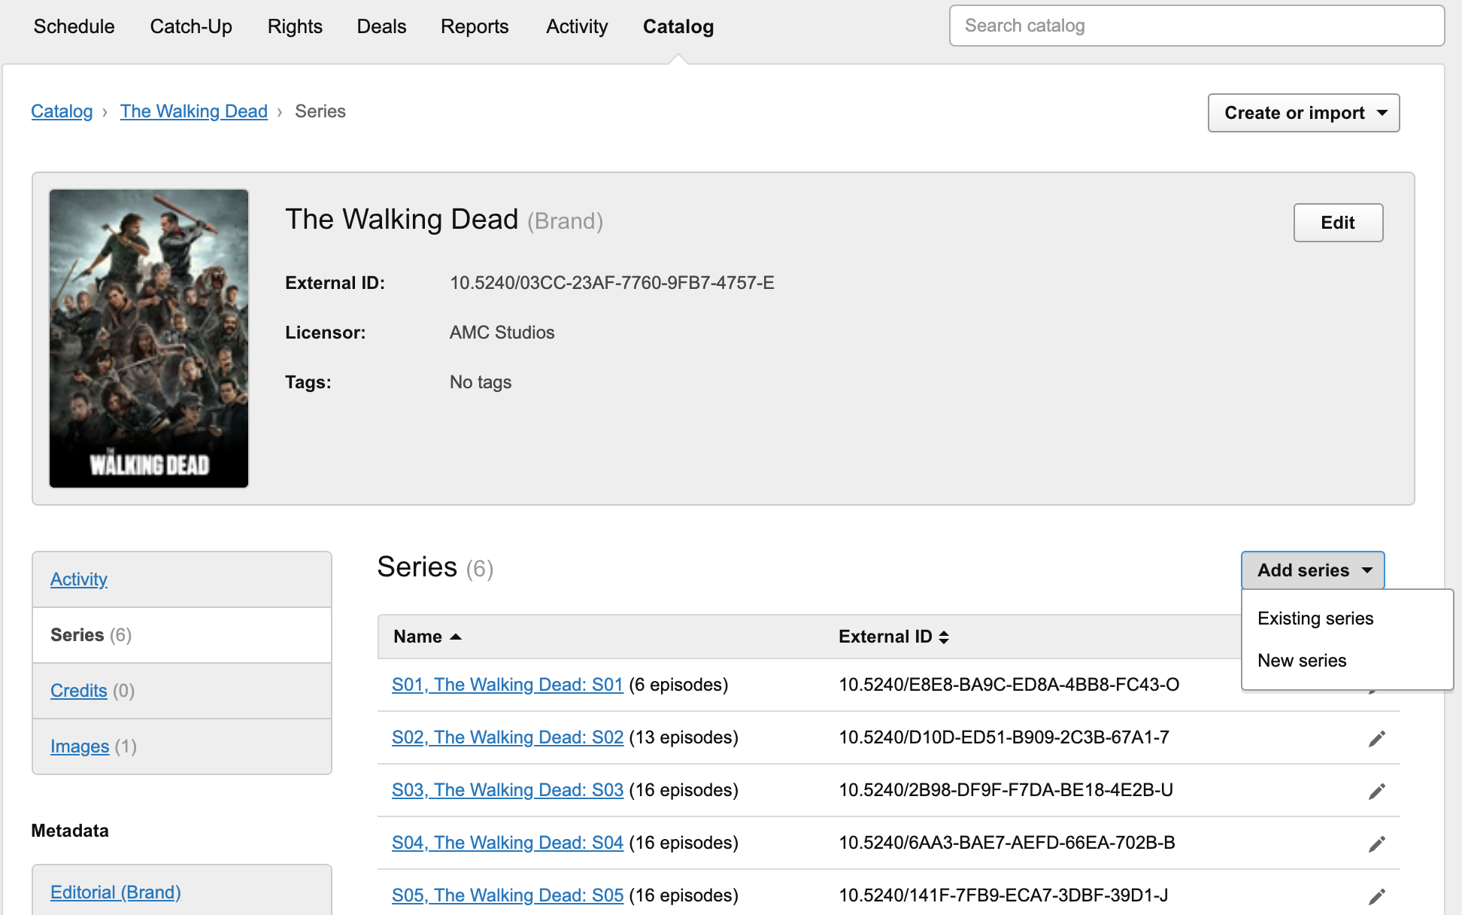This screenshot has height=915, width=1462.
Task: Sort table by External ID column
Action: (x=943, y=637)
